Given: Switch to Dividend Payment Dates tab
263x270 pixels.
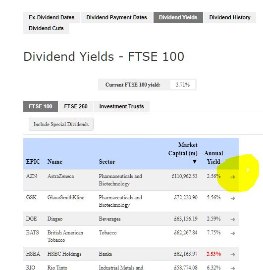Looking at the screenshot, I should [x=116, y=17].
